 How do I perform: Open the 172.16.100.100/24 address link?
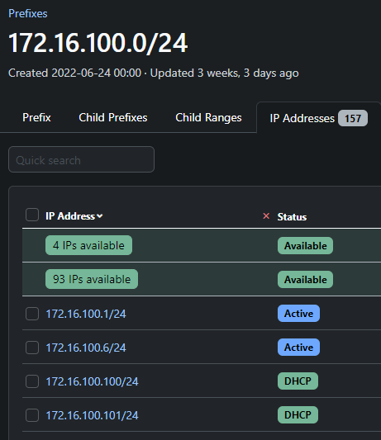pyautogui.click(x=92, y=382)
